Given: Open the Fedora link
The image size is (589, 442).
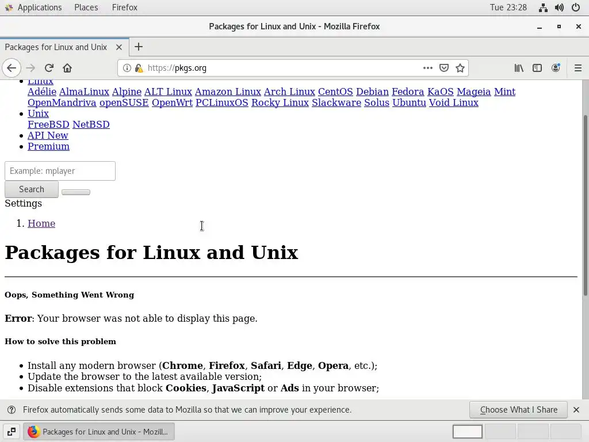Looking at the screenshot, I should click(x=408, y=92).
